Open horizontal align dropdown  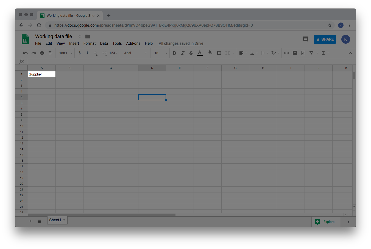[x=243, y=53]
